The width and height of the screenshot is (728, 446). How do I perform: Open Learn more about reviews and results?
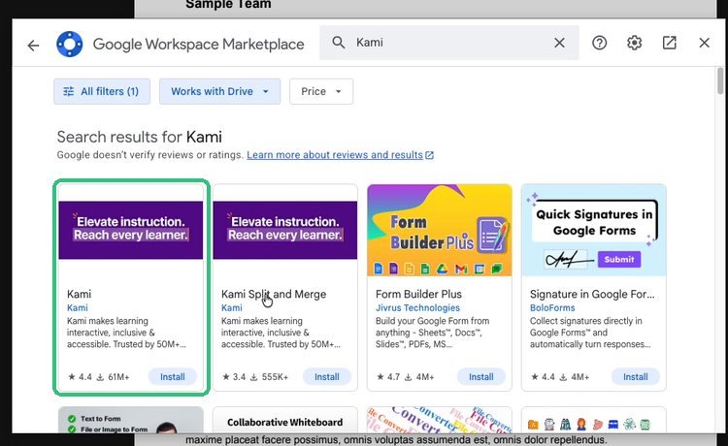[x=340, y=155]
